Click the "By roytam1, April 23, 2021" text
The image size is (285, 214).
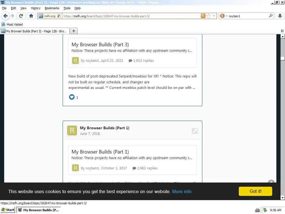tap(102, 60)
